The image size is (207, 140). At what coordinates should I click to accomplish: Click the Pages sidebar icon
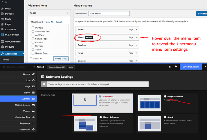pos(2,24)
